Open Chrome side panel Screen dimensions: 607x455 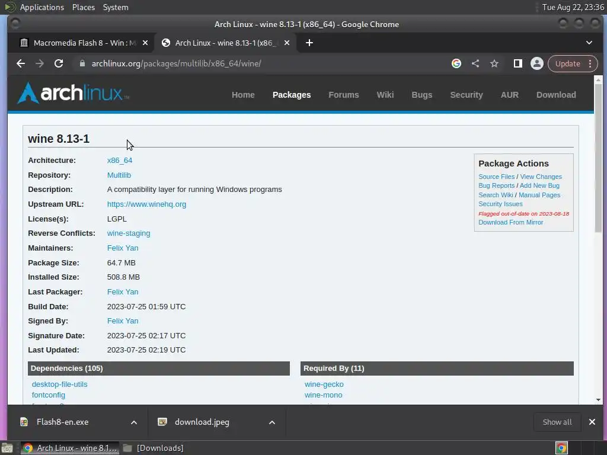[518, 63]
